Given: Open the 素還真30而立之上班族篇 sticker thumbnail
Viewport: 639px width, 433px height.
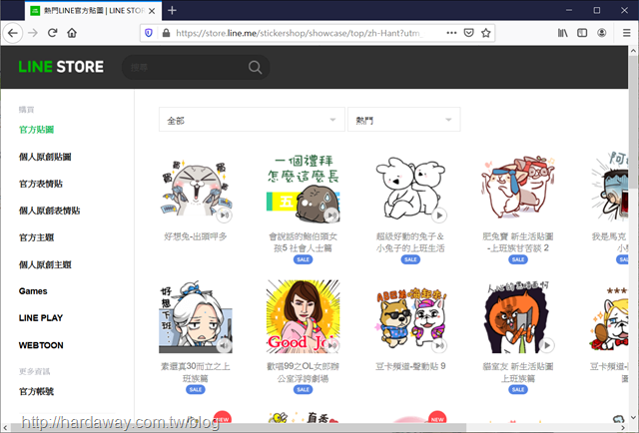Looking at the screenshot, I should (x=196, y=316).
